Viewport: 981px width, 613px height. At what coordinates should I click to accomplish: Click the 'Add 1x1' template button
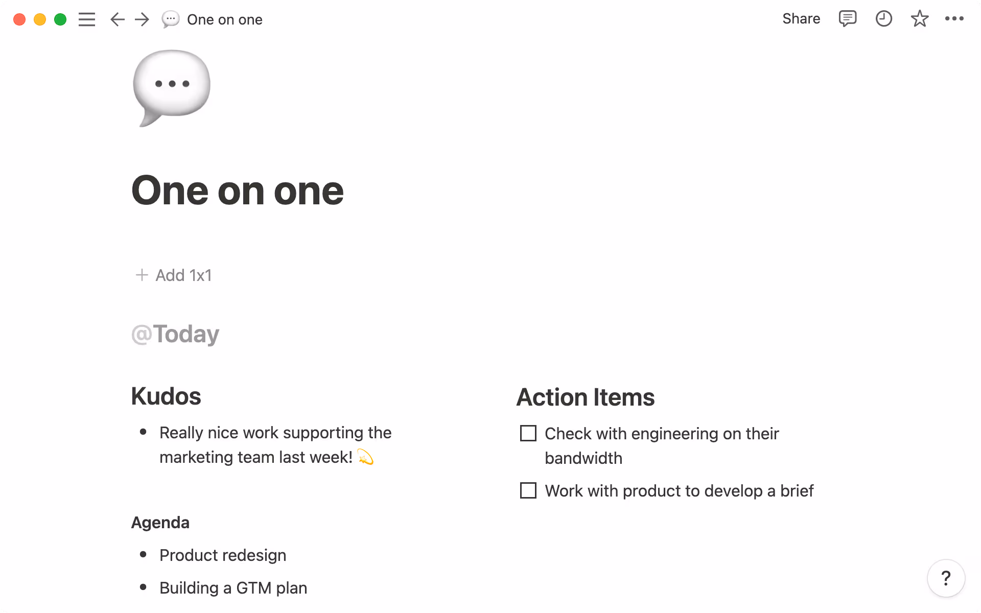click(x=174, y=275)
